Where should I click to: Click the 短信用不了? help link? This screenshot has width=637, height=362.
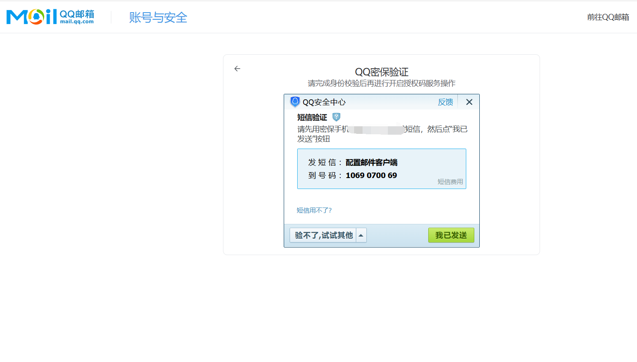click(314, 210)
